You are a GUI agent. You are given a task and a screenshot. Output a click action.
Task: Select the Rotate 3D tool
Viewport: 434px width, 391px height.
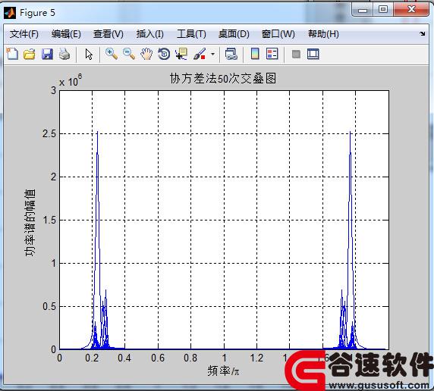(x=164, y=54)
